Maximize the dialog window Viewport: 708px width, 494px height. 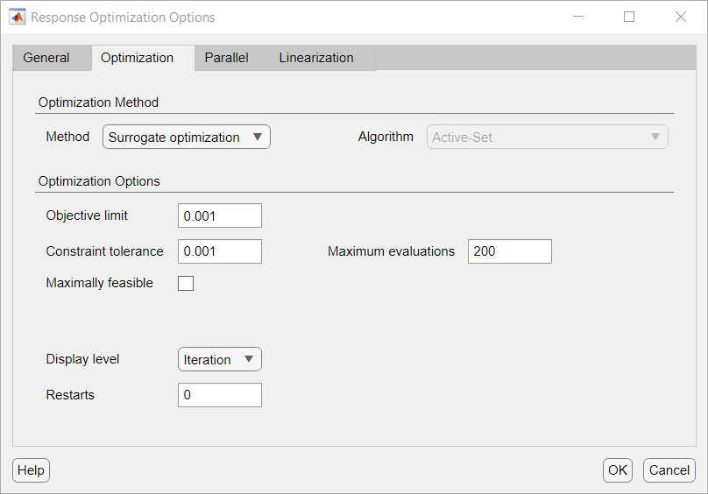click(x=629, y=18)
